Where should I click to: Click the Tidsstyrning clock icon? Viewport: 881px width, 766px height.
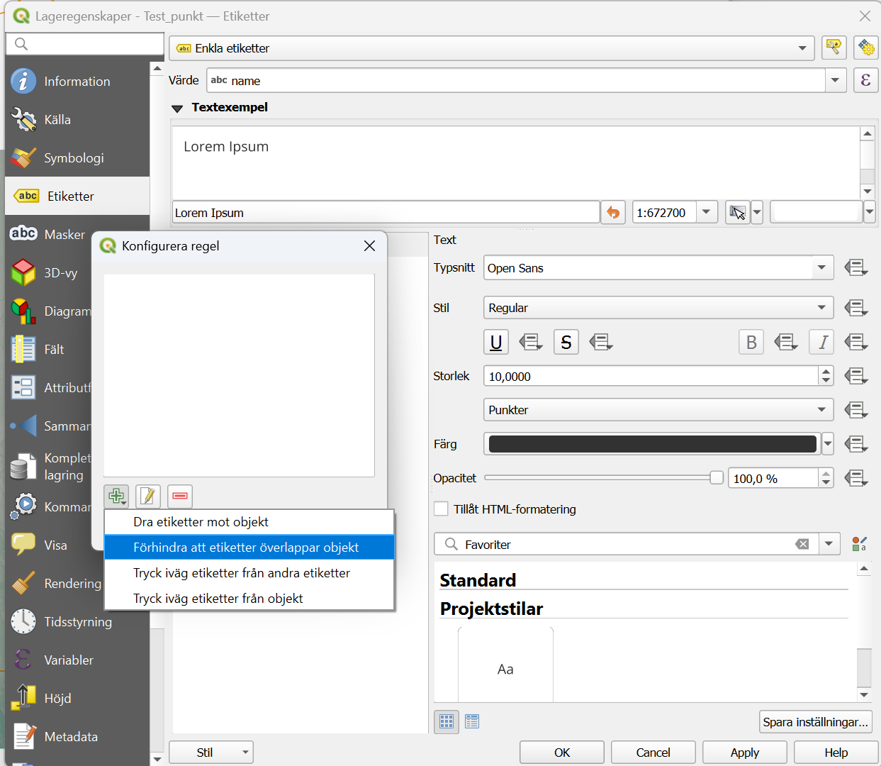click(23, 621)
